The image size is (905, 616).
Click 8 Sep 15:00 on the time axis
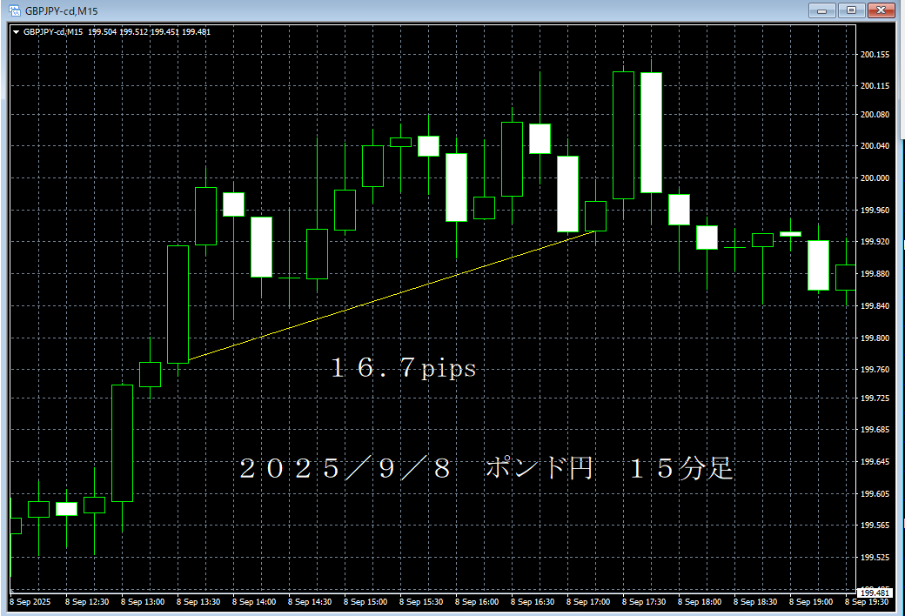pyautogui.click(x=365, y=602)
